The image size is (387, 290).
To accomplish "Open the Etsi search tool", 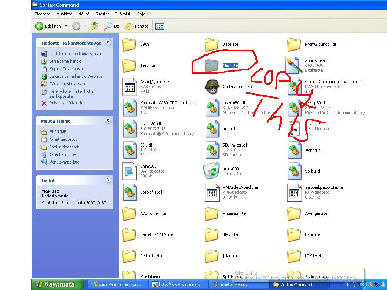I will pyautogui.click(x=113, y=26).
